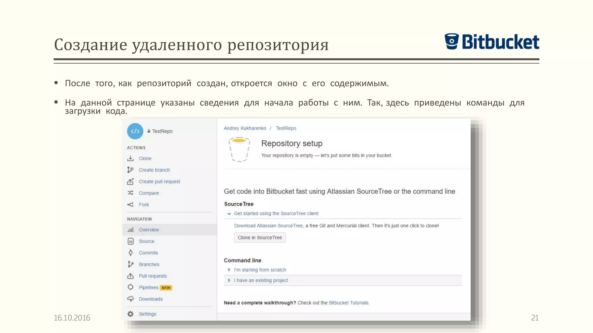Open the Bitbucket Tutorials link
Image resolution: width=593 pixels, height=333 pixels.
[349, 303]
